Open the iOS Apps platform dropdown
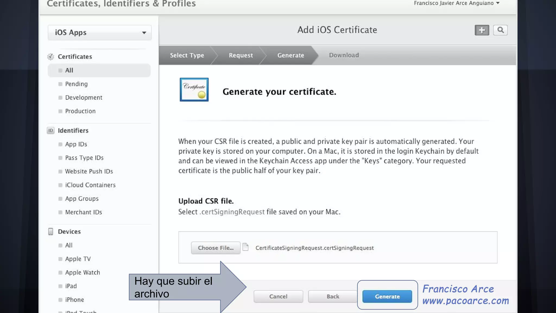 coord(100,33)
